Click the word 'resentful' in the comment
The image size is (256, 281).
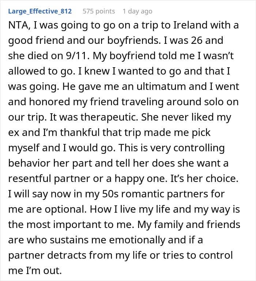coord(30,179)
